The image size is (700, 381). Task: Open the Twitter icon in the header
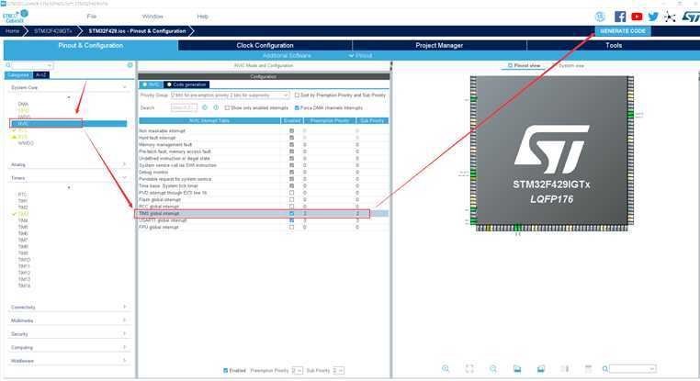point(653,17)
